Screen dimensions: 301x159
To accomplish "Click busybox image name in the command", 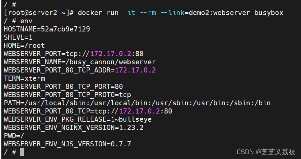I will pyautogui.click(x=269, y=13).
